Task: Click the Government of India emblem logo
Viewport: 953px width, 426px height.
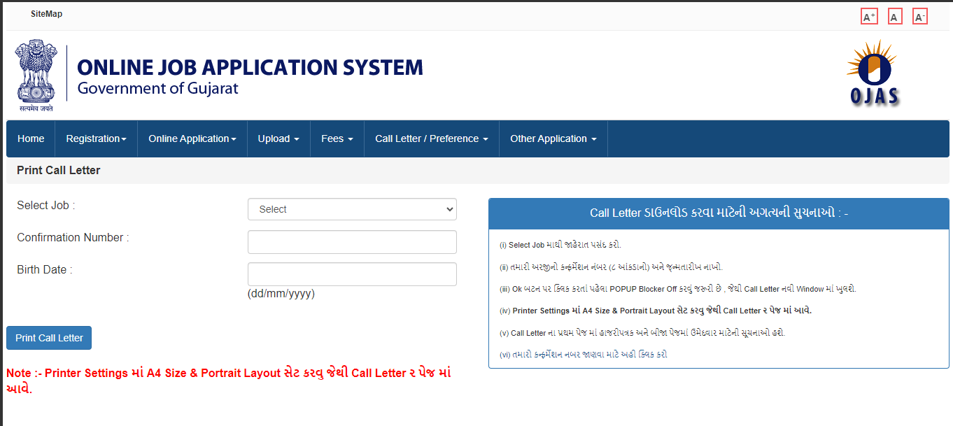Action: click(36, 76)
